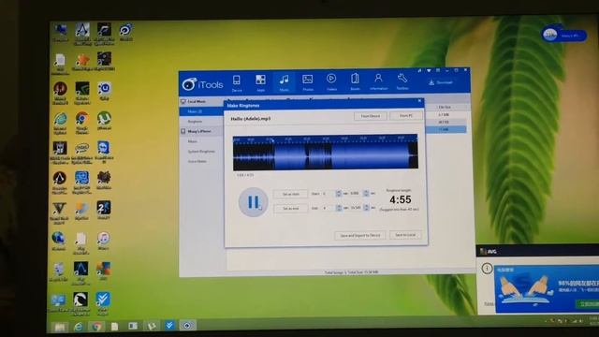Open File Explorer from the taskbar
This screenshot has width=599, height=337.
(x=59, y=327)
